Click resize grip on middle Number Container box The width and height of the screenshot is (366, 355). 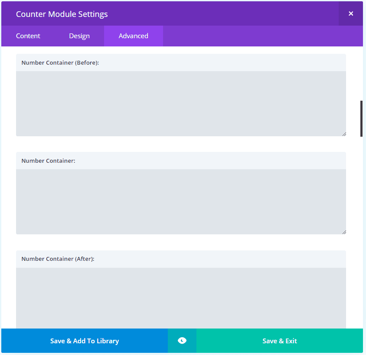344,232
